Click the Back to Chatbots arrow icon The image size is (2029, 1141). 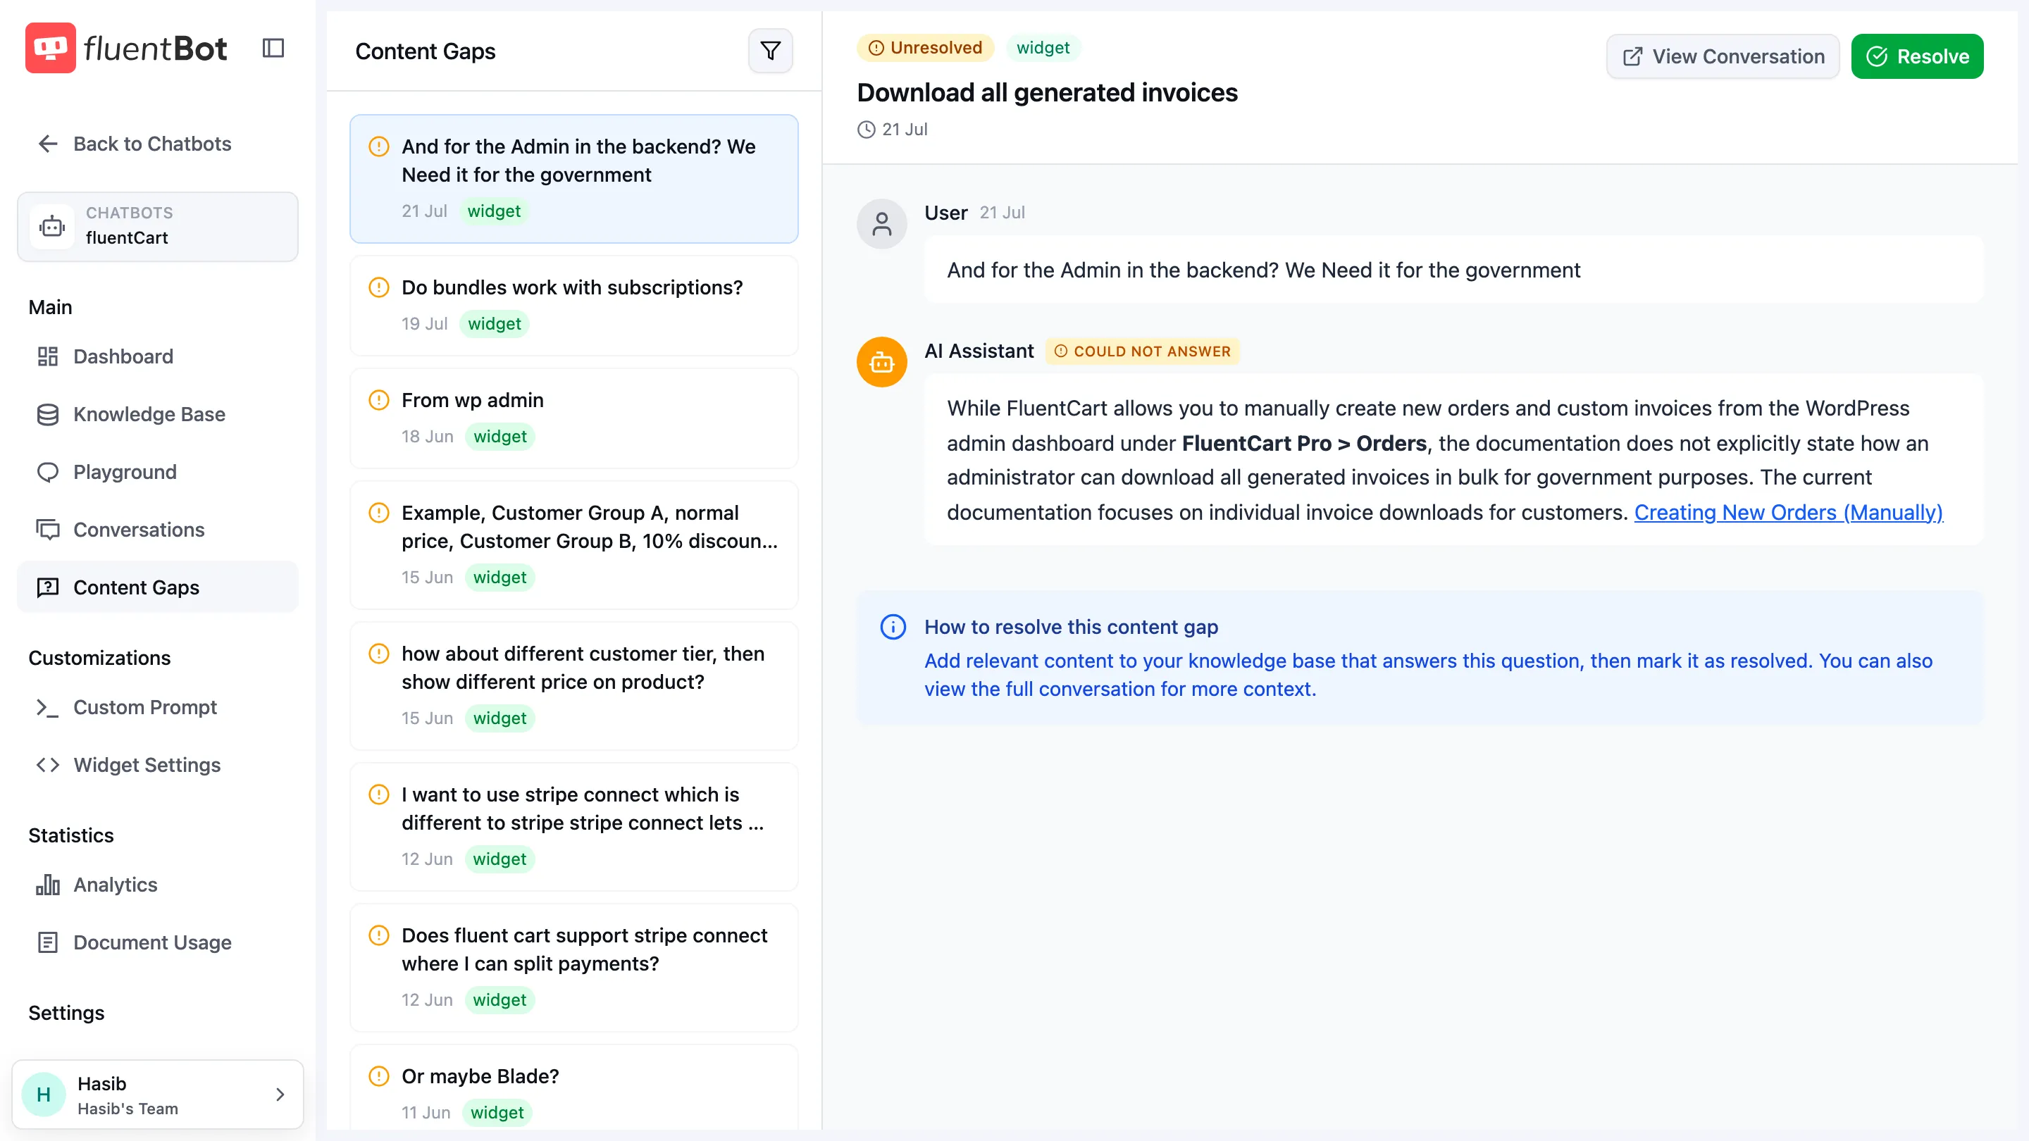[47, 143]
